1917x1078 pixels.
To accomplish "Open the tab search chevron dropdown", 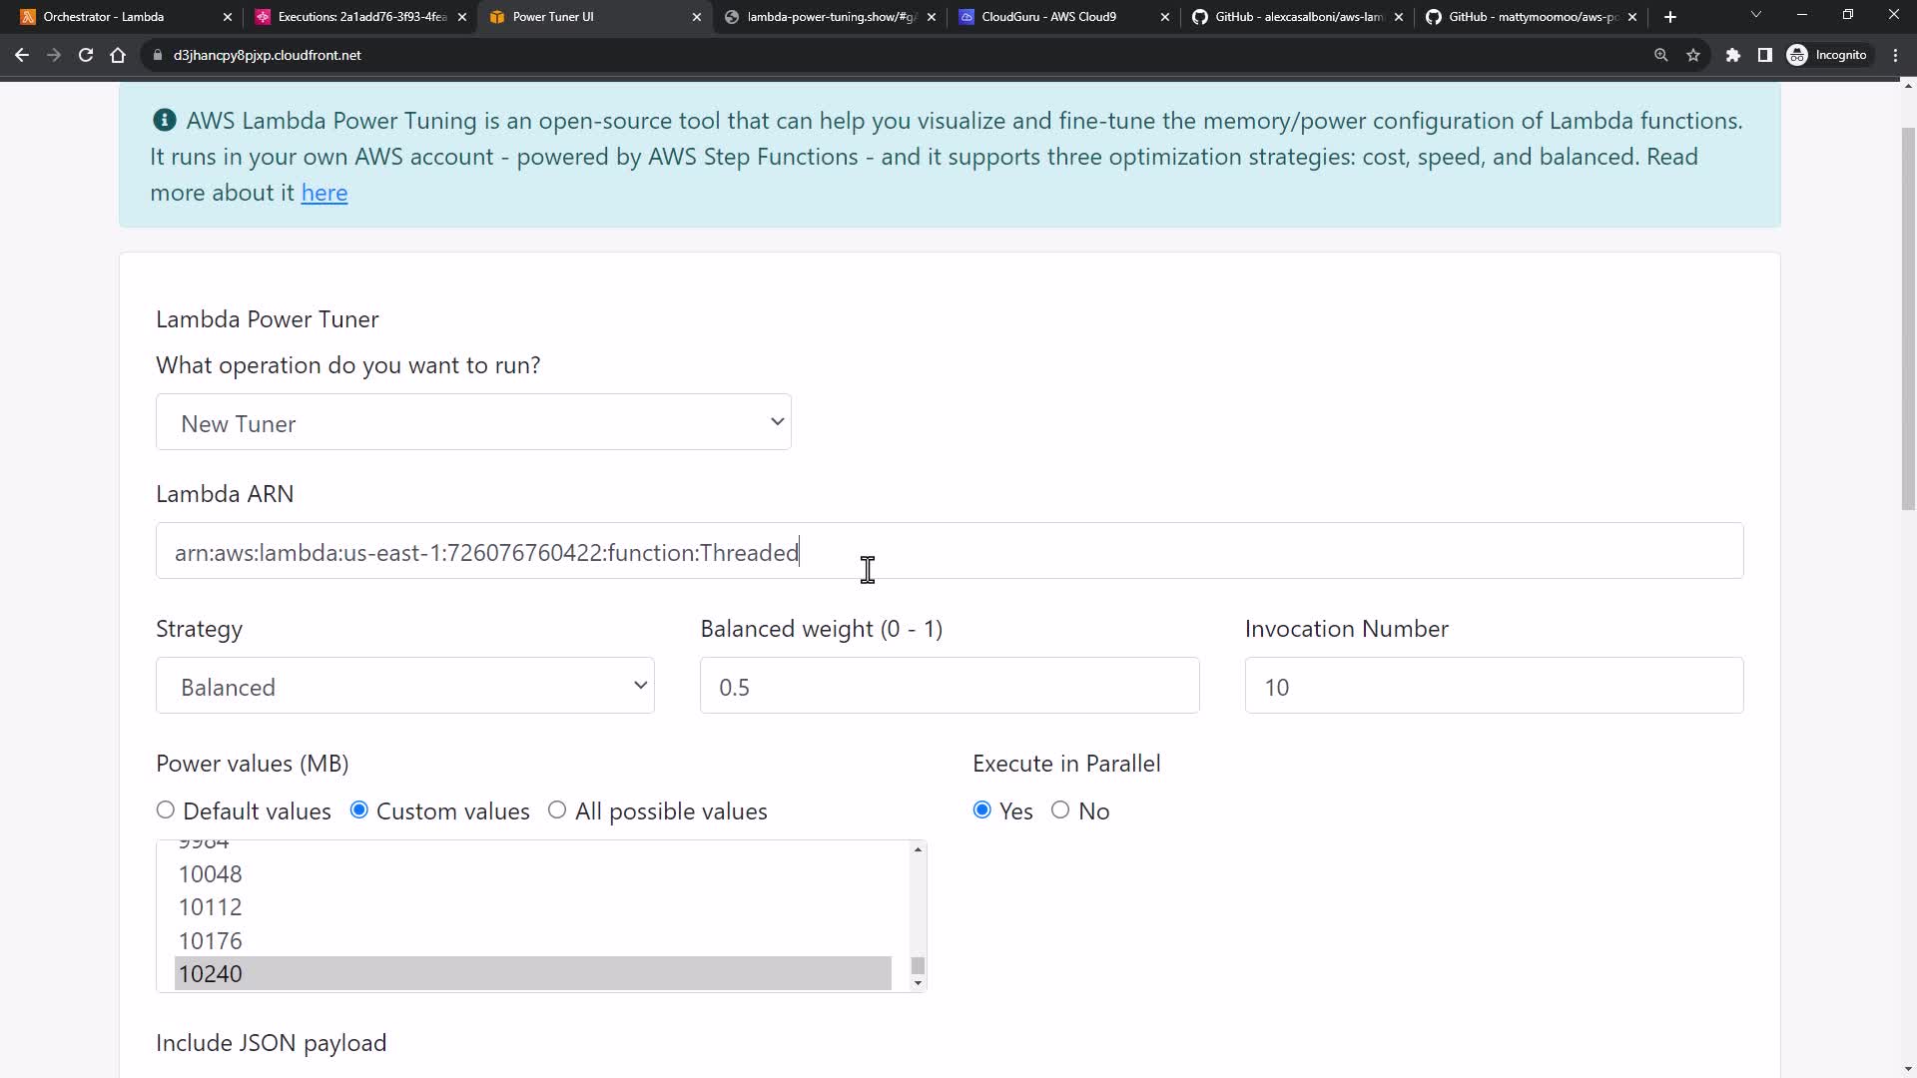I will 1755,16.
